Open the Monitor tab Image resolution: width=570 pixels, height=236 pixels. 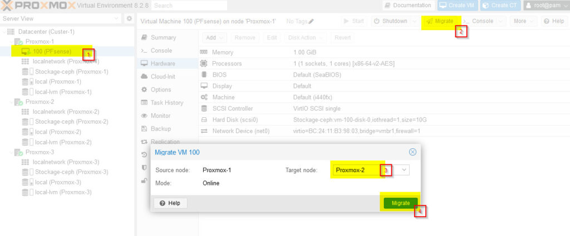point(160,116)
